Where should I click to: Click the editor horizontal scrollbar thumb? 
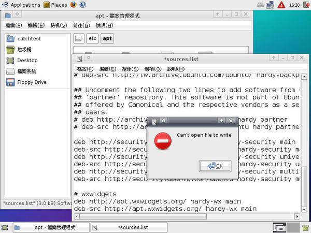tap(143, 216)
